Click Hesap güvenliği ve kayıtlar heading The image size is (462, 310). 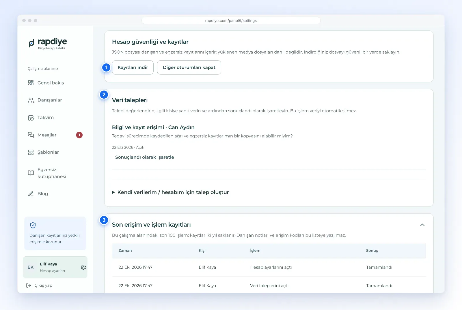(x=150, y=42)
